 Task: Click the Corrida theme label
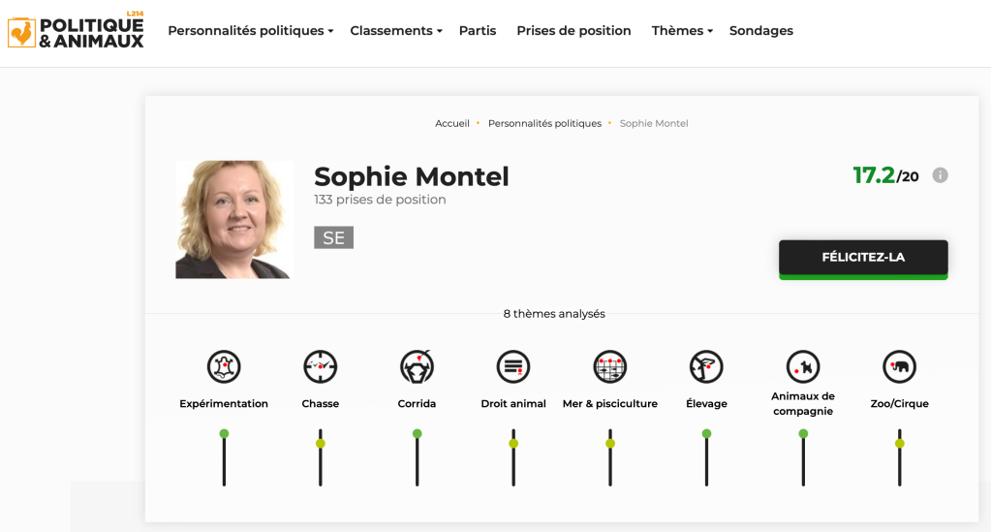(418, 403)
